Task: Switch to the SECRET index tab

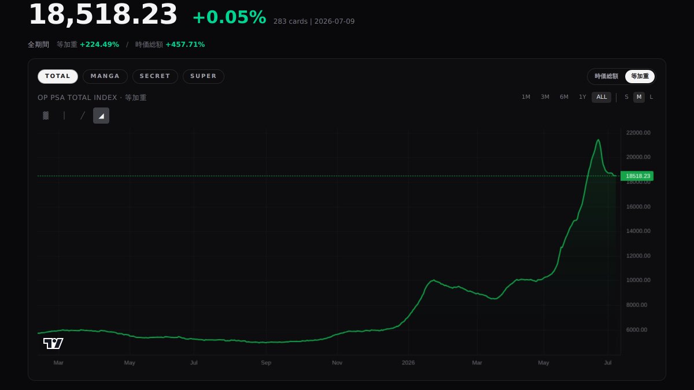Action: click(155, 76)
